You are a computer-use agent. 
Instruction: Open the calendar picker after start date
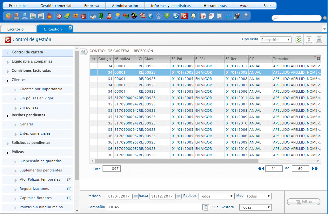136,196
